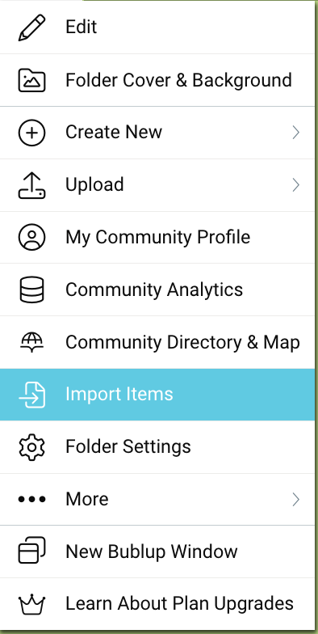The height and width of the screenshot is (634, 318).
Task: Click the plus circle Create New icon
Action: point(32,133)
